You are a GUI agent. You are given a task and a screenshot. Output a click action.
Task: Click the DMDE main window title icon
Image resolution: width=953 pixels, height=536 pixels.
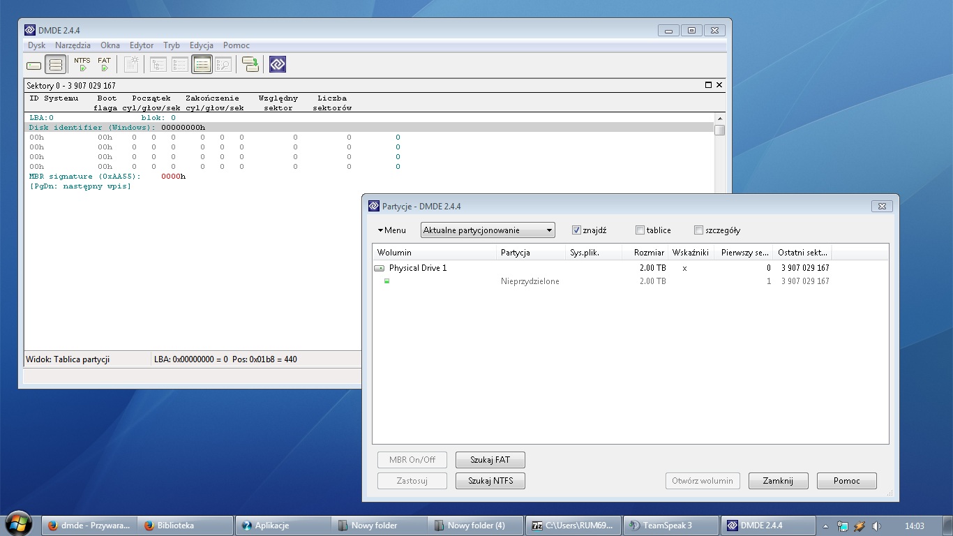30,30
